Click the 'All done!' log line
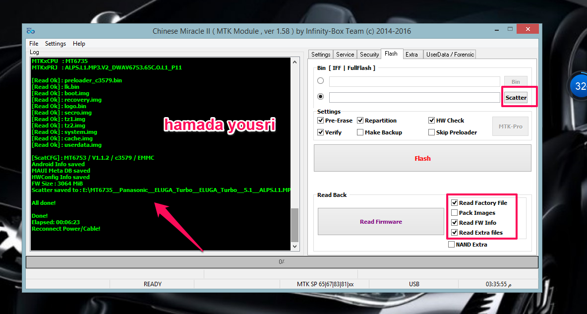 pyautogui.click(x=44, y=203)
